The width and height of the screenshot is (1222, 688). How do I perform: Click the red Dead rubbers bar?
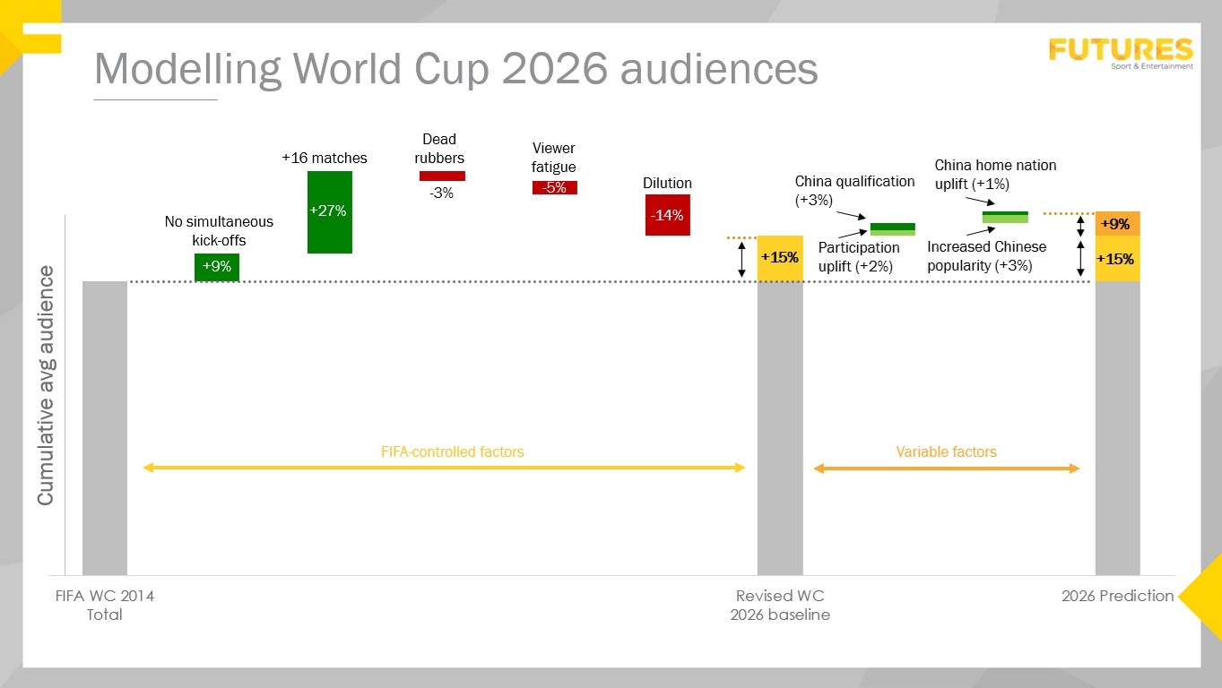(442, 176)
